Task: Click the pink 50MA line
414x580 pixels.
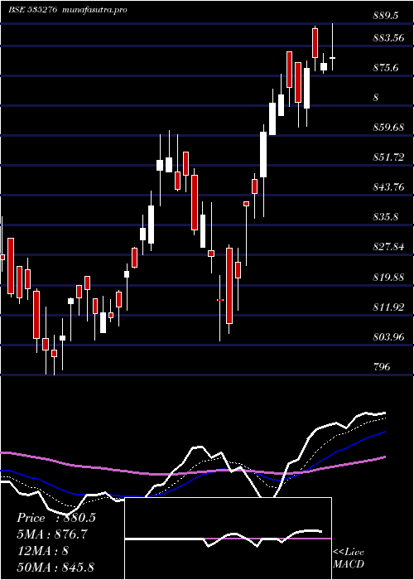Action: coord(192,472)
